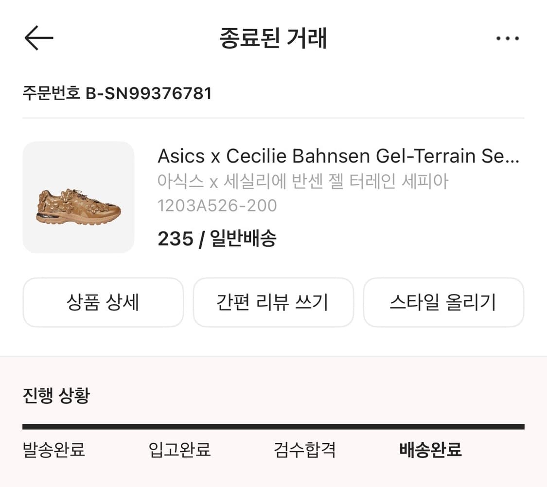Click the black progress status bar
547x487 pixels.
tap(273, 427)
